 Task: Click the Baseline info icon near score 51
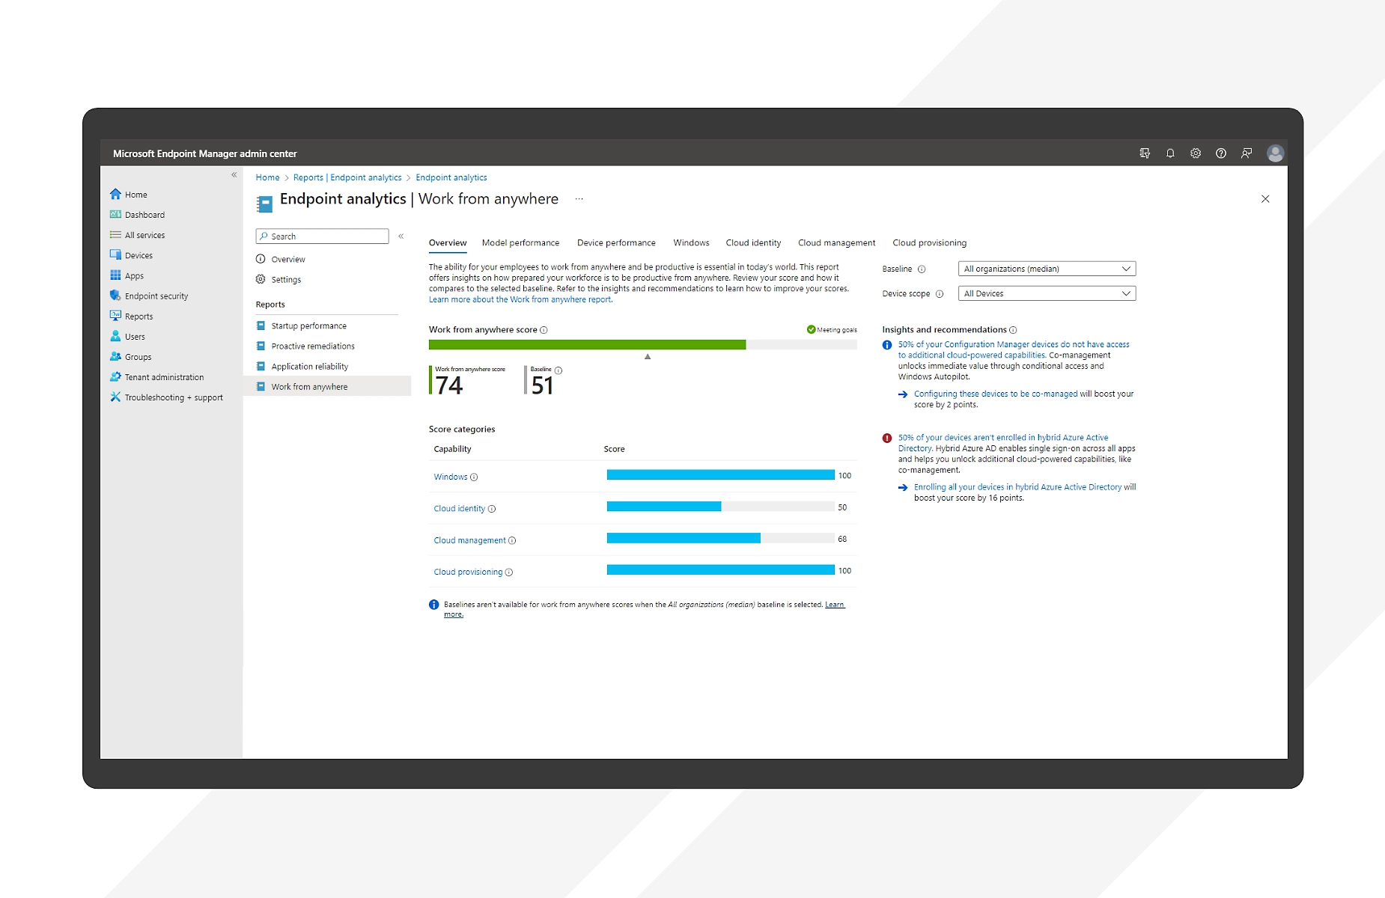coord(558,370)
